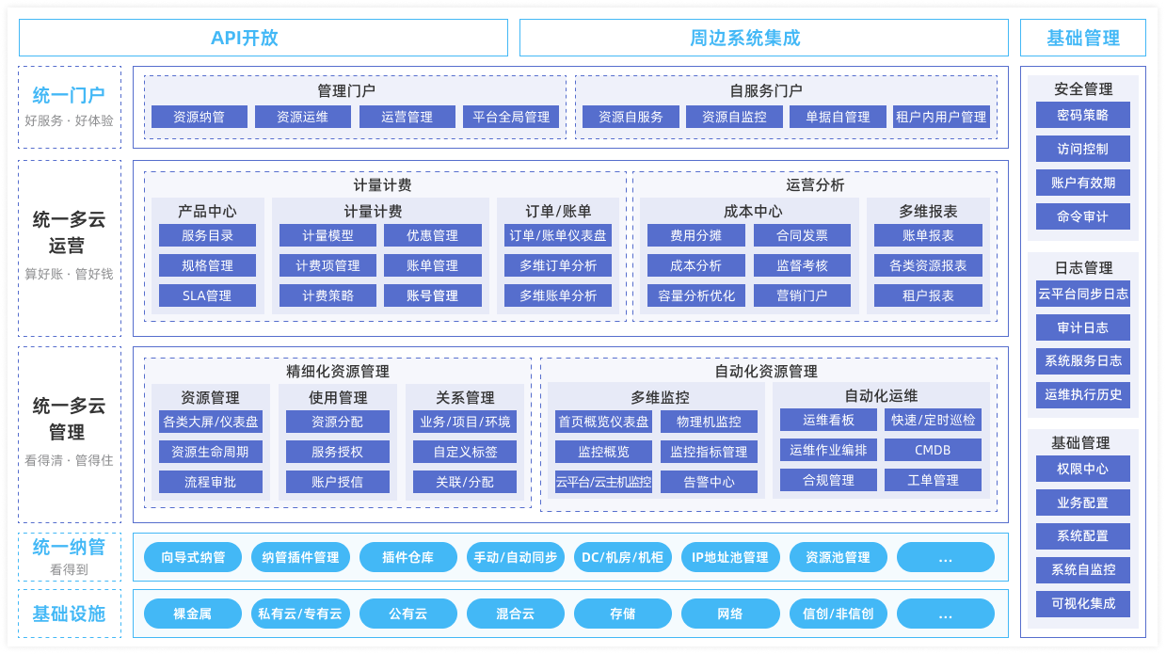
Task: Open 服务目录 under 产品中心
Action: (x=209, y=235)
